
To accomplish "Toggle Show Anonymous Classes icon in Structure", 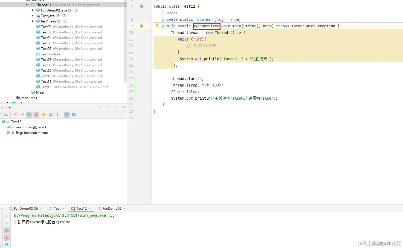I will pyautogui.click(x=51, y=115).
